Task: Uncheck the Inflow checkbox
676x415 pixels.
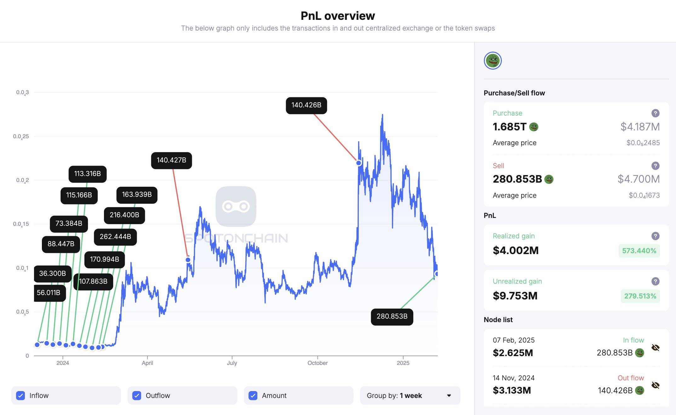Action: tap(20, 395)
